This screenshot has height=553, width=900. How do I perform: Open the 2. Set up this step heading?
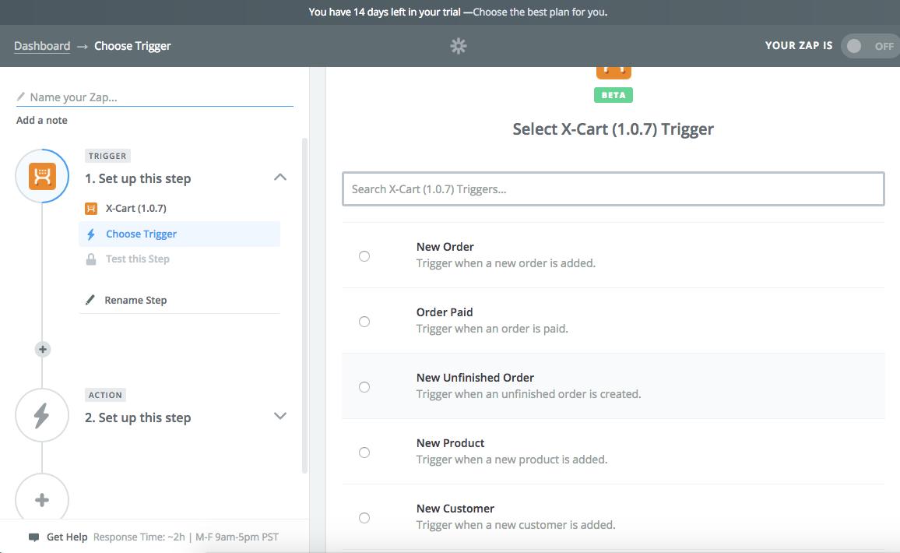click(138, 417)
